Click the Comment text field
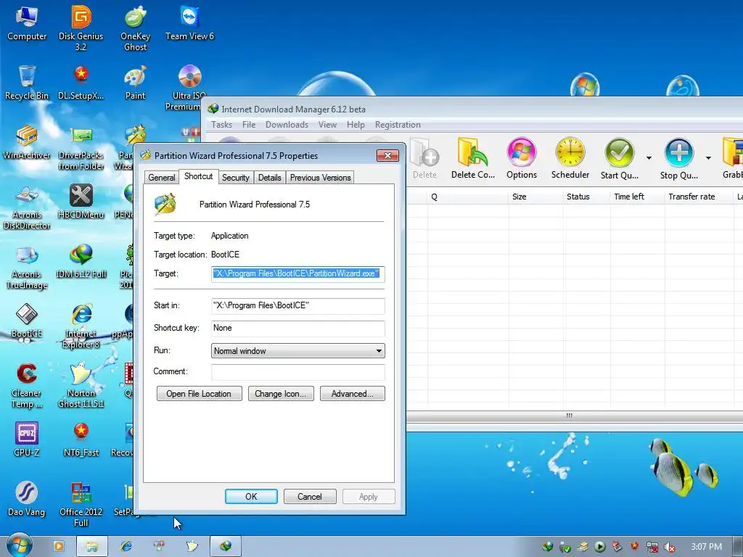This screenshot has width=743, height=557. (x=297, y=372)
